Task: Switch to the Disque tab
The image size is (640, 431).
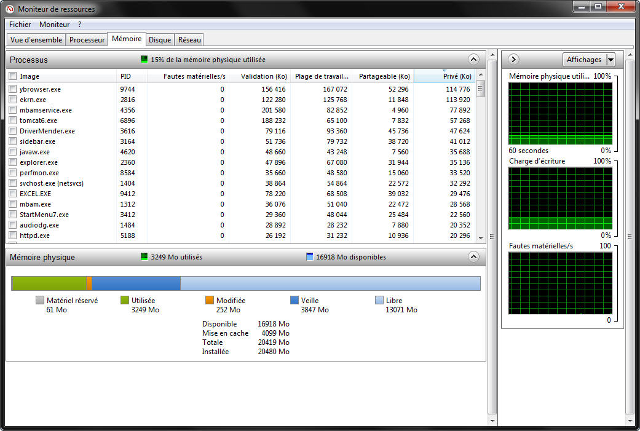Action: click(160, 39)
